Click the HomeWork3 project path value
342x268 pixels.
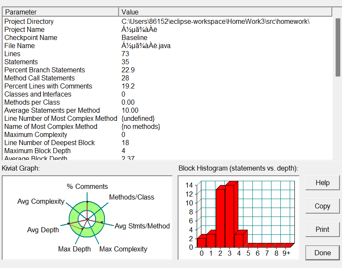[x=215, y=21]
